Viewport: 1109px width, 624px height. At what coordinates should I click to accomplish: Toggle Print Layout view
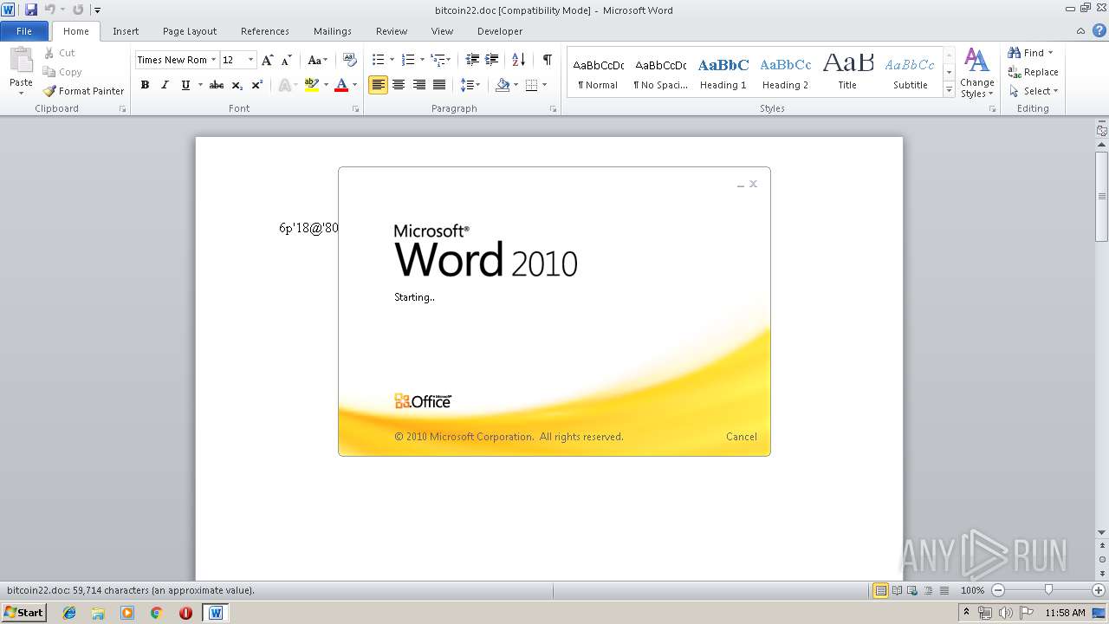880,590
